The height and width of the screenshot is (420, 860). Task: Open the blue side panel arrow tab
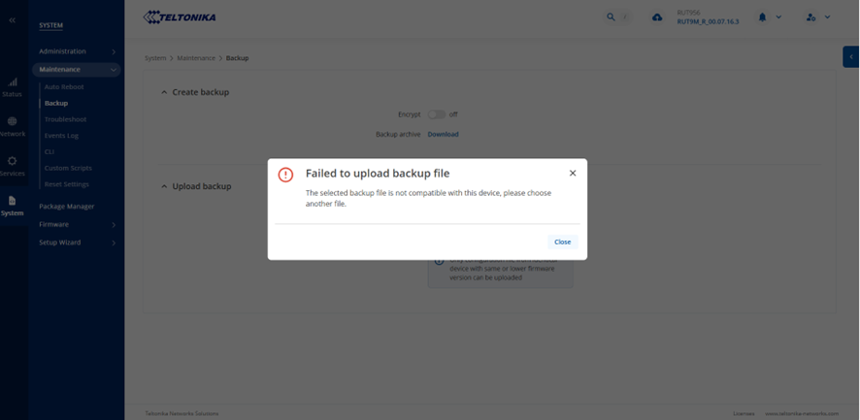pos(851,57)
